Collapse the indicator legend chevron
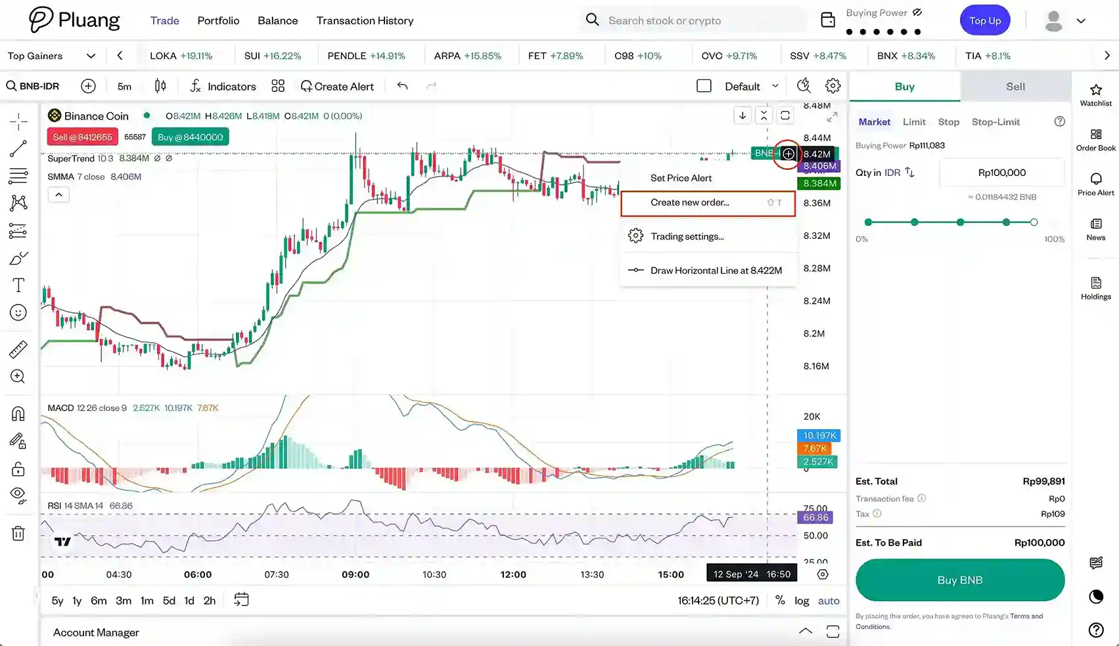 pos(58,194)
